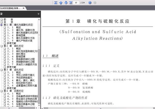Open bookmark 1.2 磺化剂、硫酸化剂
The image size is (155, 109).
[x=21, y=30]
